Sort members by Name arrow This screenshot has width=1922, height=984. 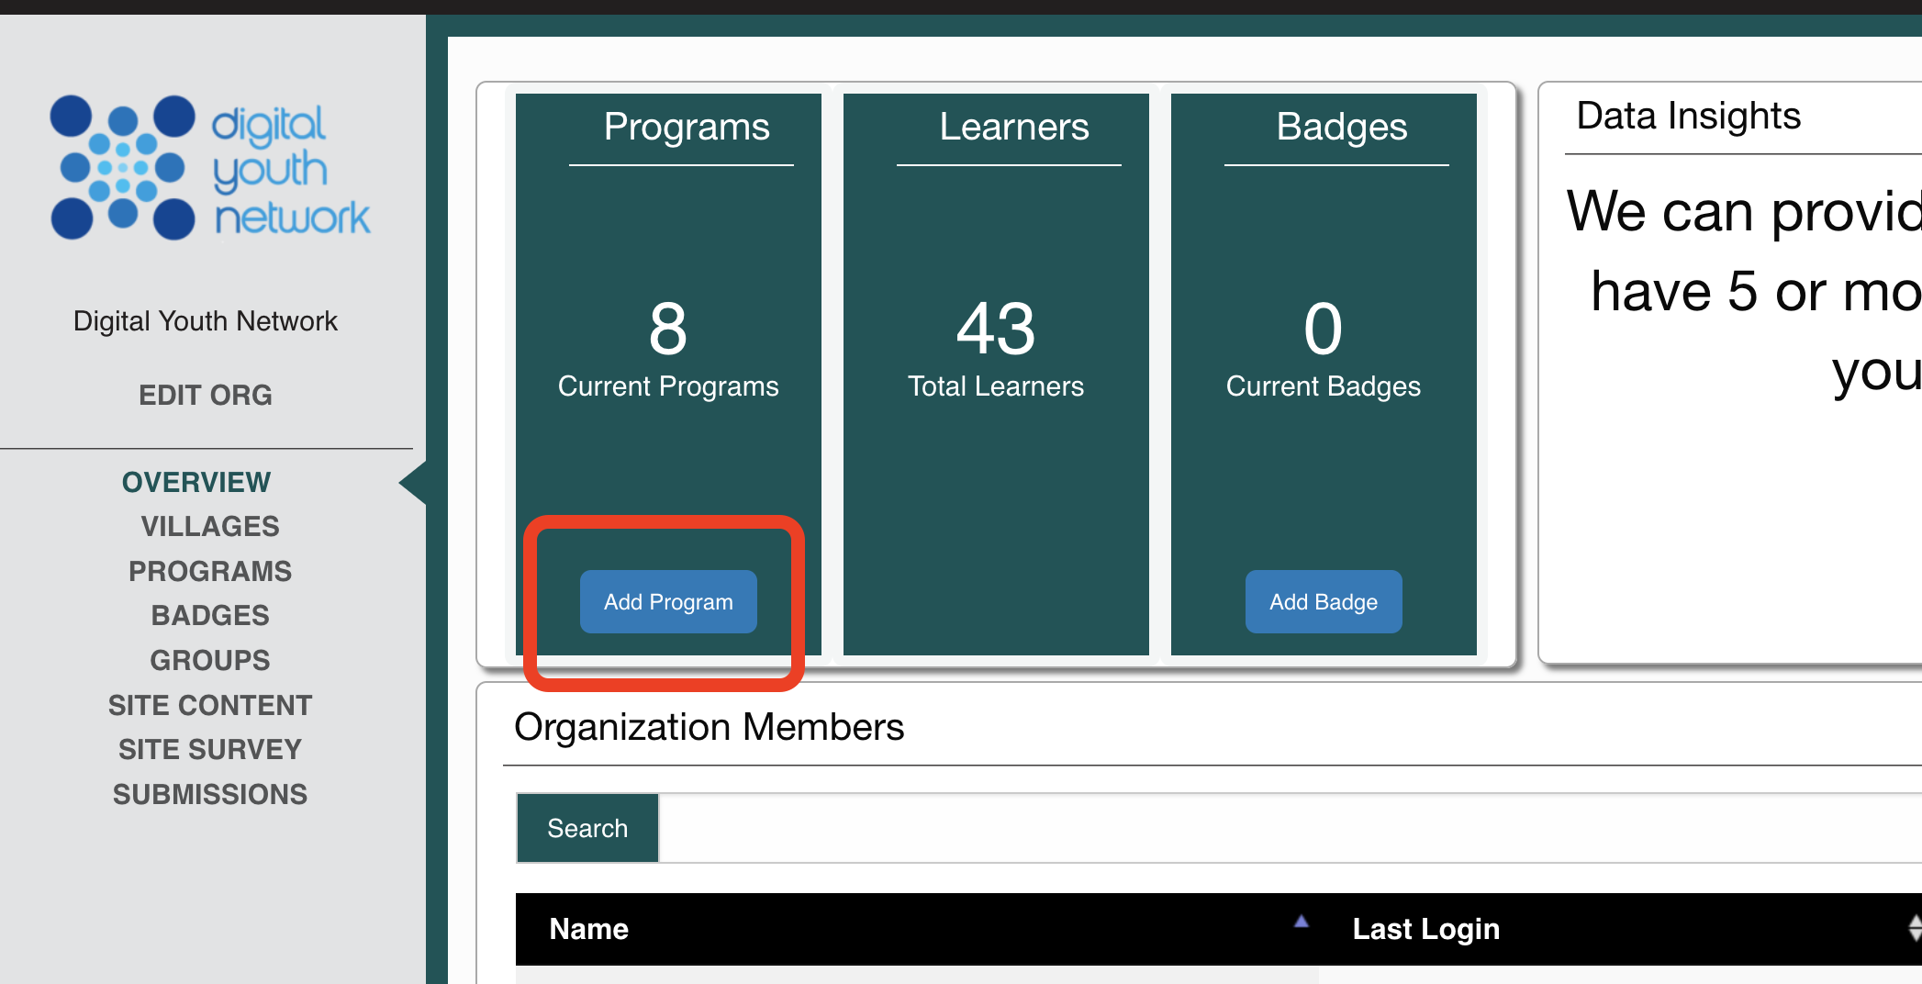point(1301,922)
